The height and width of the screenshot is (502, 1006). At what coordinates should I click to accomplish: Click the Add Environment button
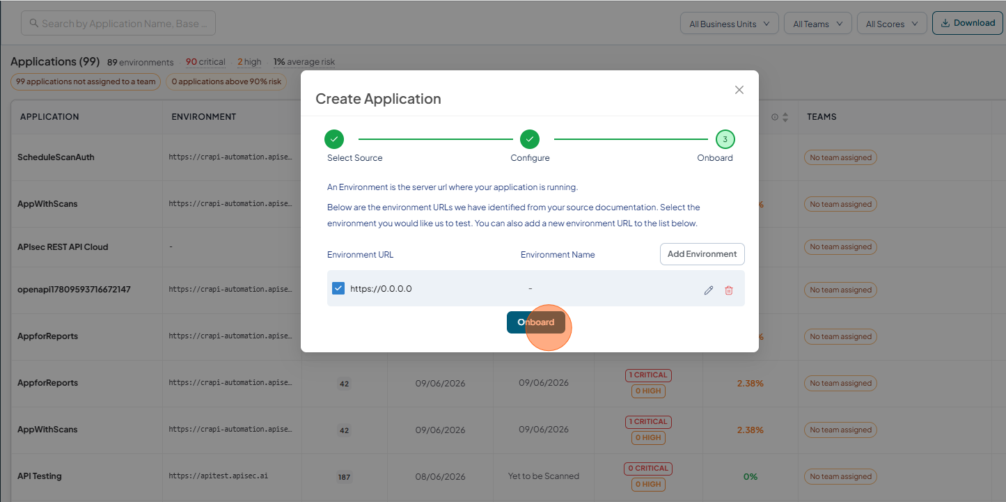(702, 254)
